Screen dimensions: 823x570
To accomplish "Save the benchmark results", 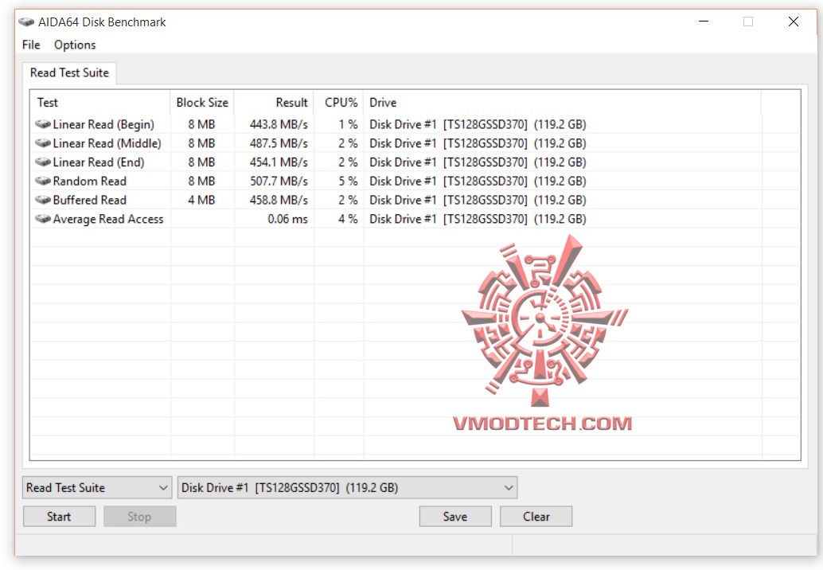I will [x=455, y=517].
